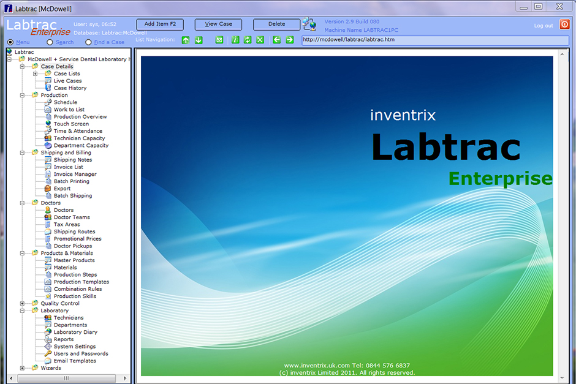
Task: Select the Search radio button
Action: pyautogui.click(x=50, y=42)
